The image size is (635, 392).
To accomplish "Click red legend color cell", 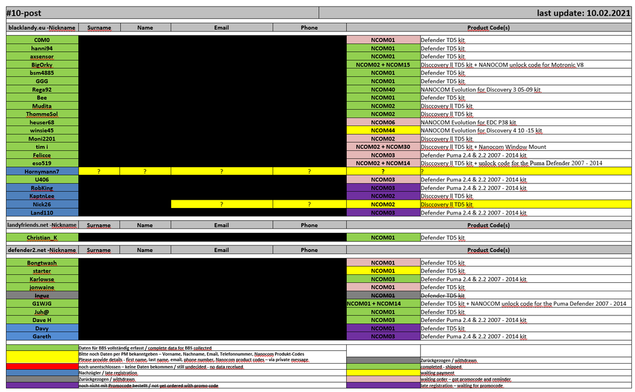I will (x=42, y=367).
